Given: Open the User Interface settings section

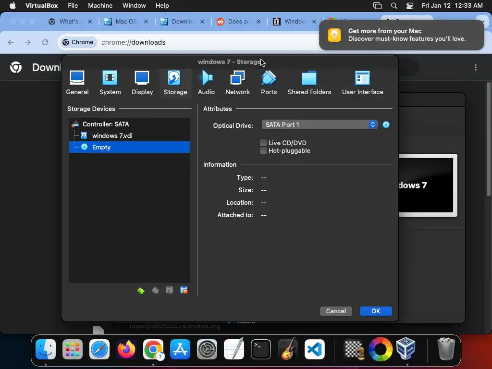Looking at the screenshot, I should click(x=363, y=83).
